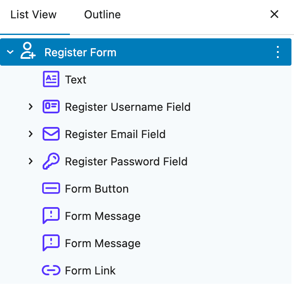Select the Form Link block label
The image size is (294, 300).
pyautogui.click(x=90, y=271)
